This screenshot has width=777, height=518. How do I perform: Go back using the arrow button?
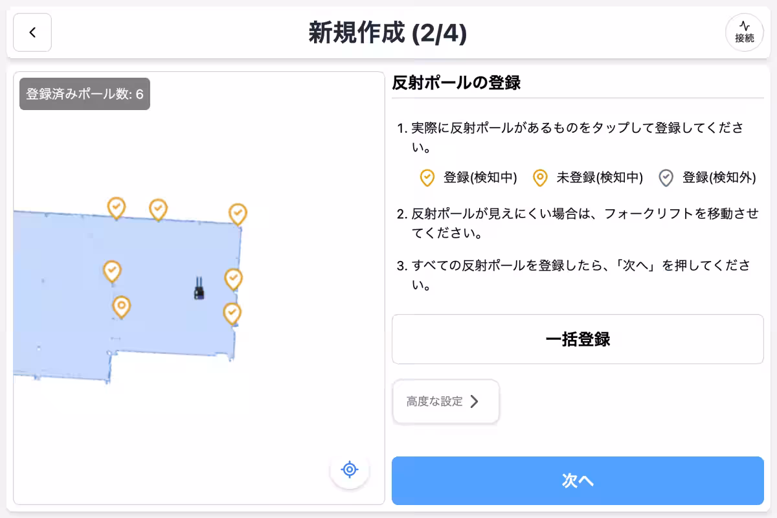coord(32,32)
